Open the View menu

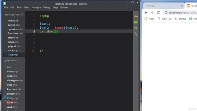point(26,7)
